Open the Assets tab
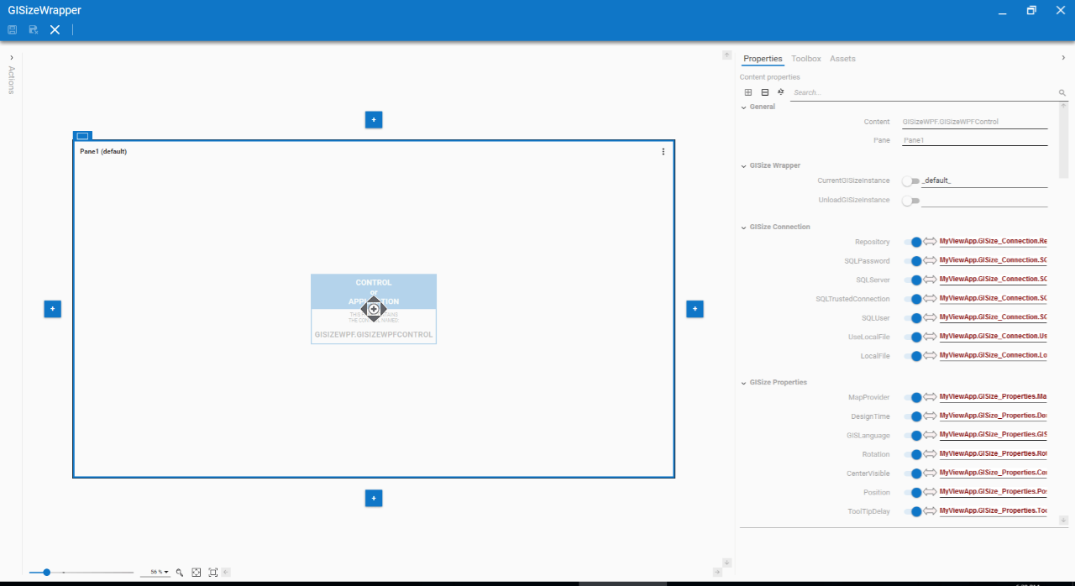 (x=842, y=59)
